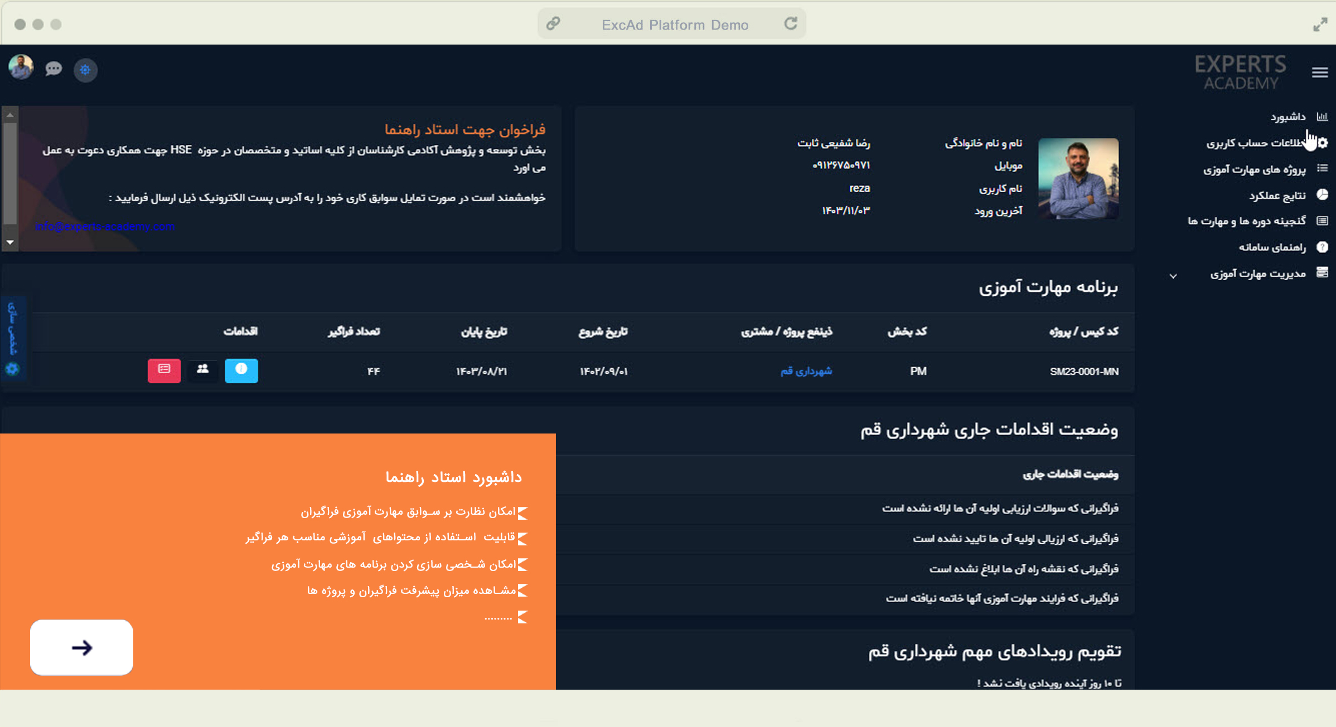Viewport: 1336px width, 727px height.
Task: Open learners group icon in actions column
Action: [203, 370]
